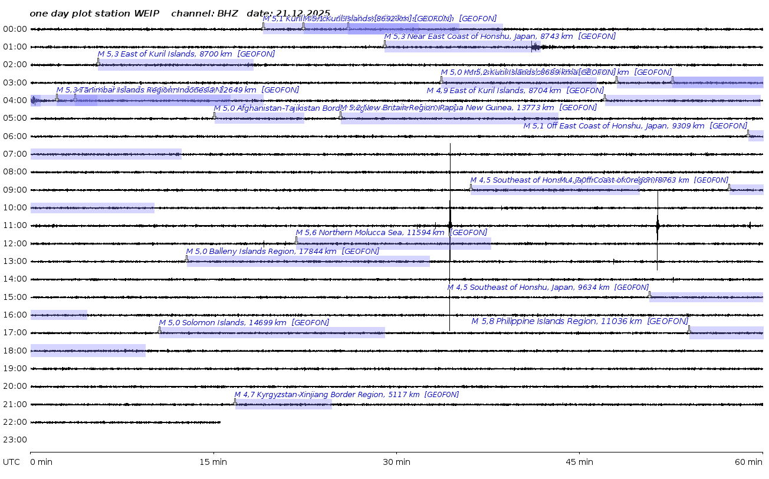
Task: Click the Balleny Islands Region event marker flag
Action: (x=187, y=259)
